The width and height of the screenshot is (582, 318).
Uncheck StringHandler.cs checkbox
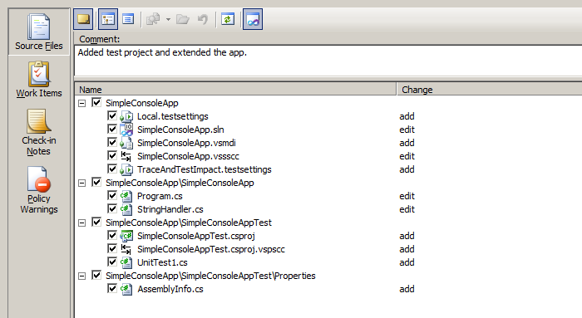point(112,208)
